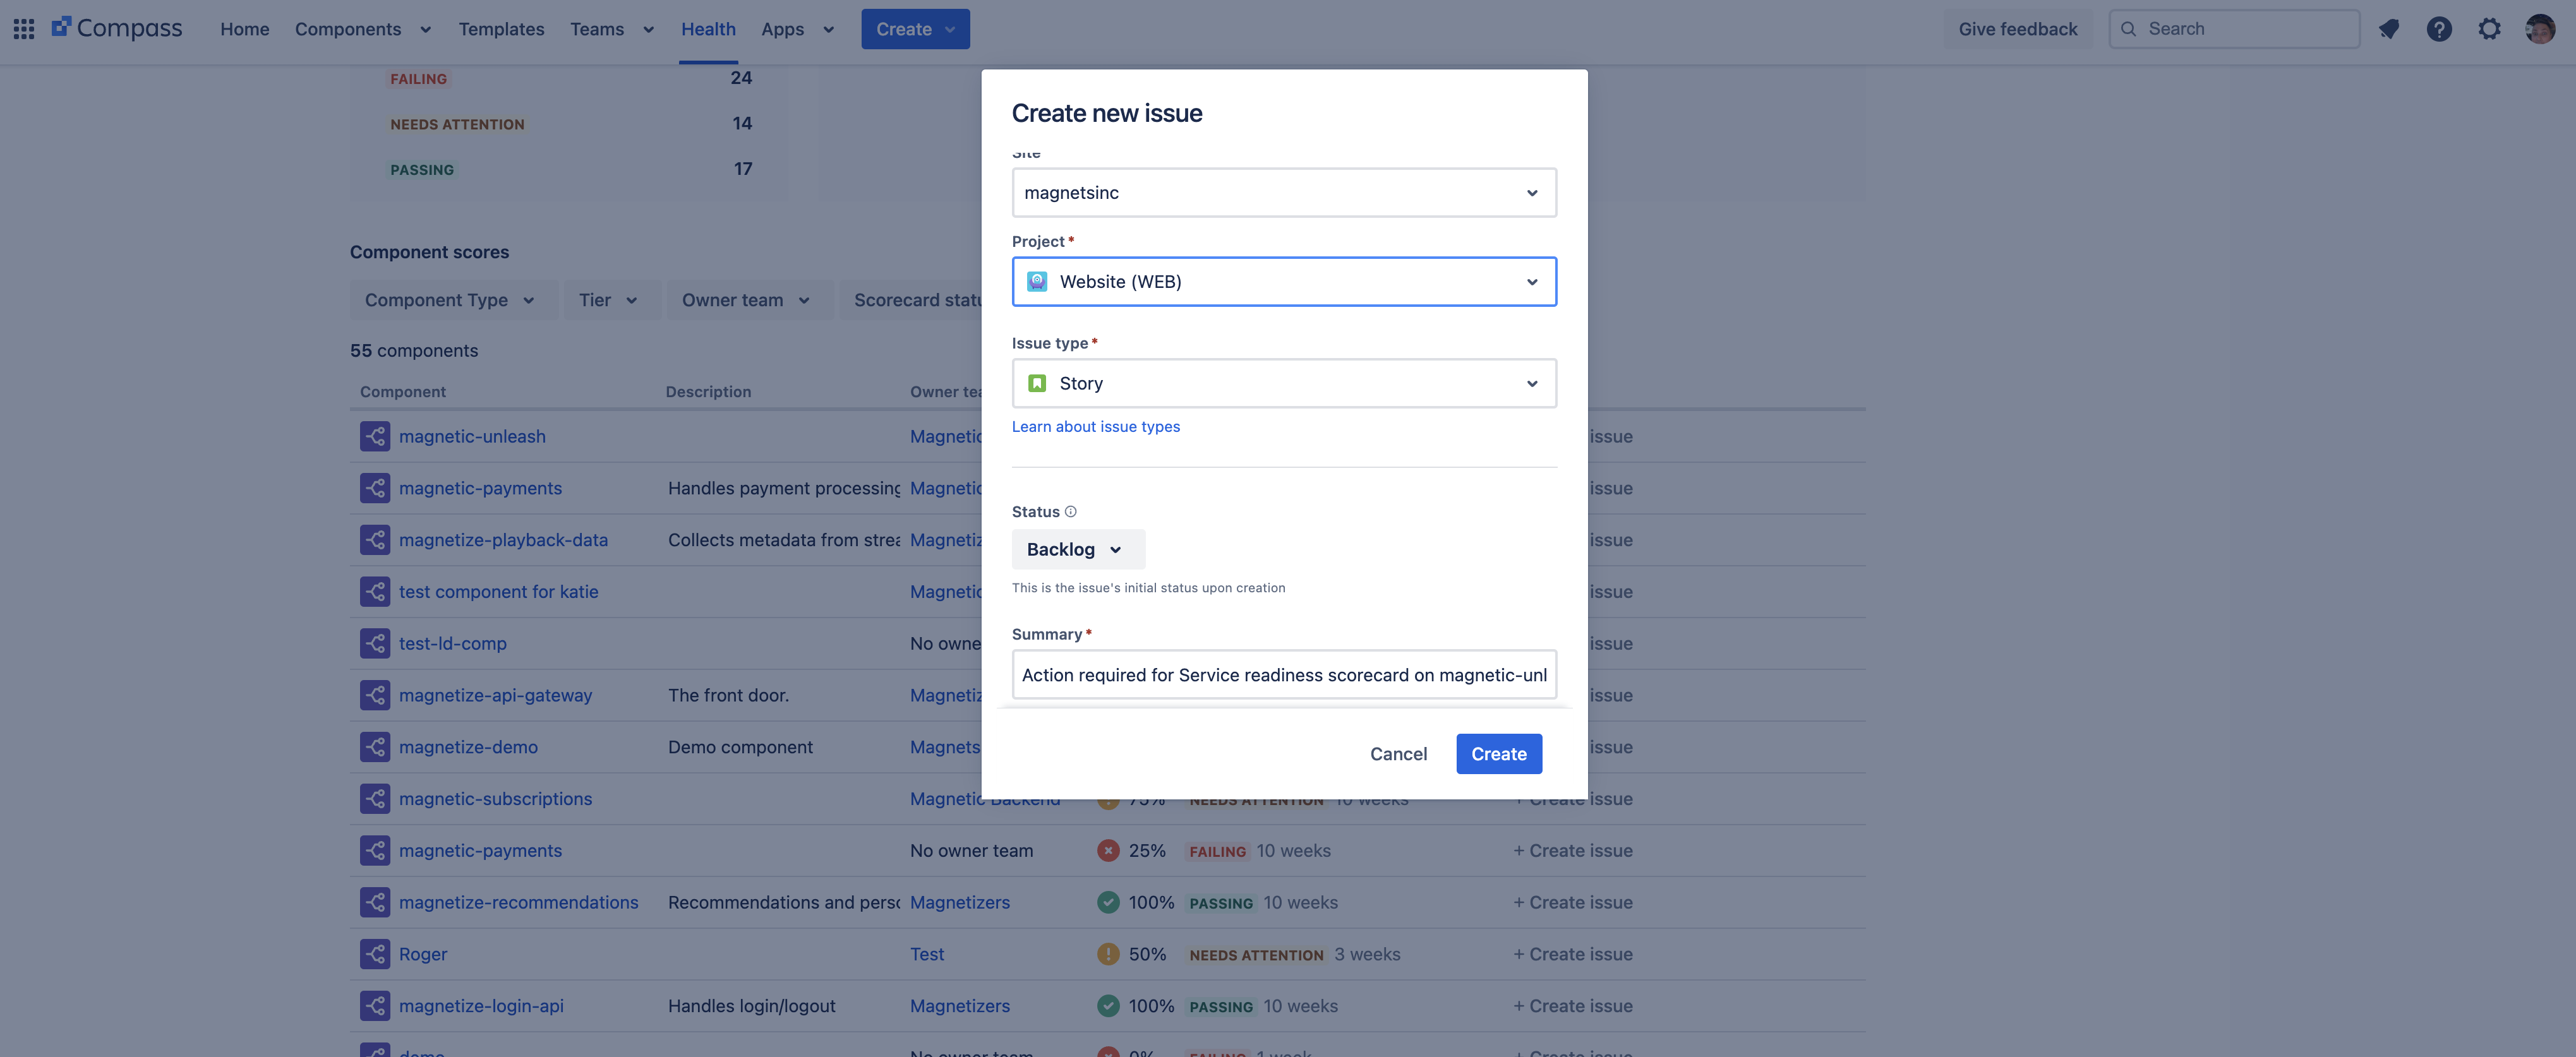Screen dimensions: 2576x1057
Task: Open the Issue type dropdown Story
Action: pyautogui.click(x=1284, y=383)
